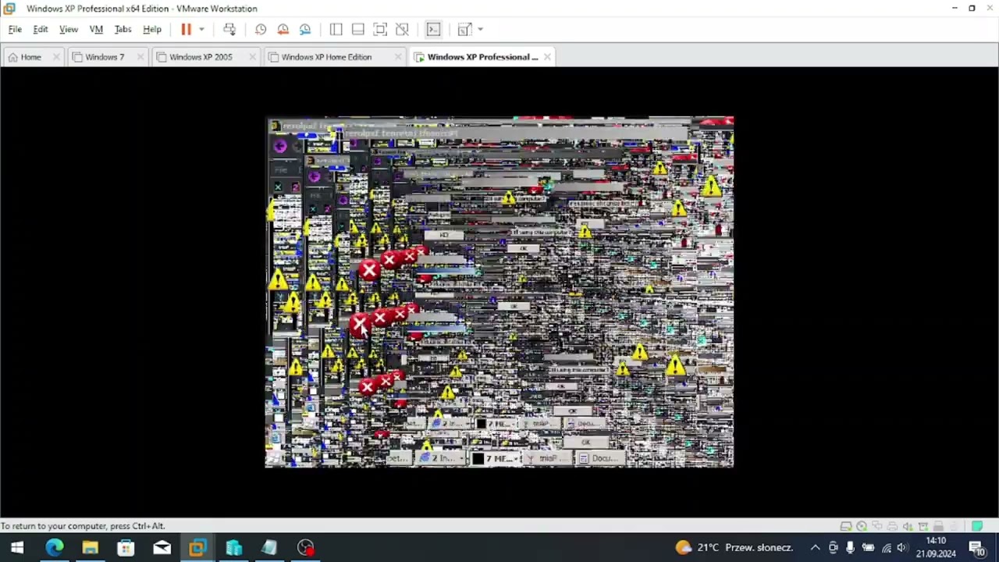Open the Edit menu
Screen dimensions: 999x562
[x=41, y=30]
